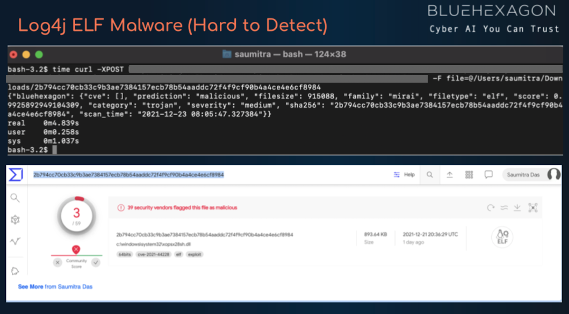
Task: Click the time curl -XPOST command text
Action: coord(88,69)
